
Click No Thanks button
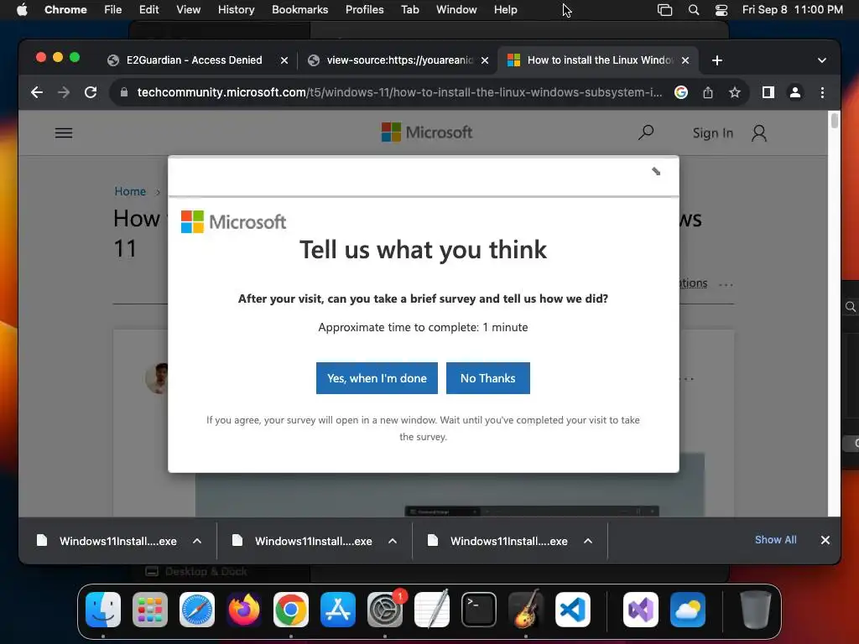point(487,378)
